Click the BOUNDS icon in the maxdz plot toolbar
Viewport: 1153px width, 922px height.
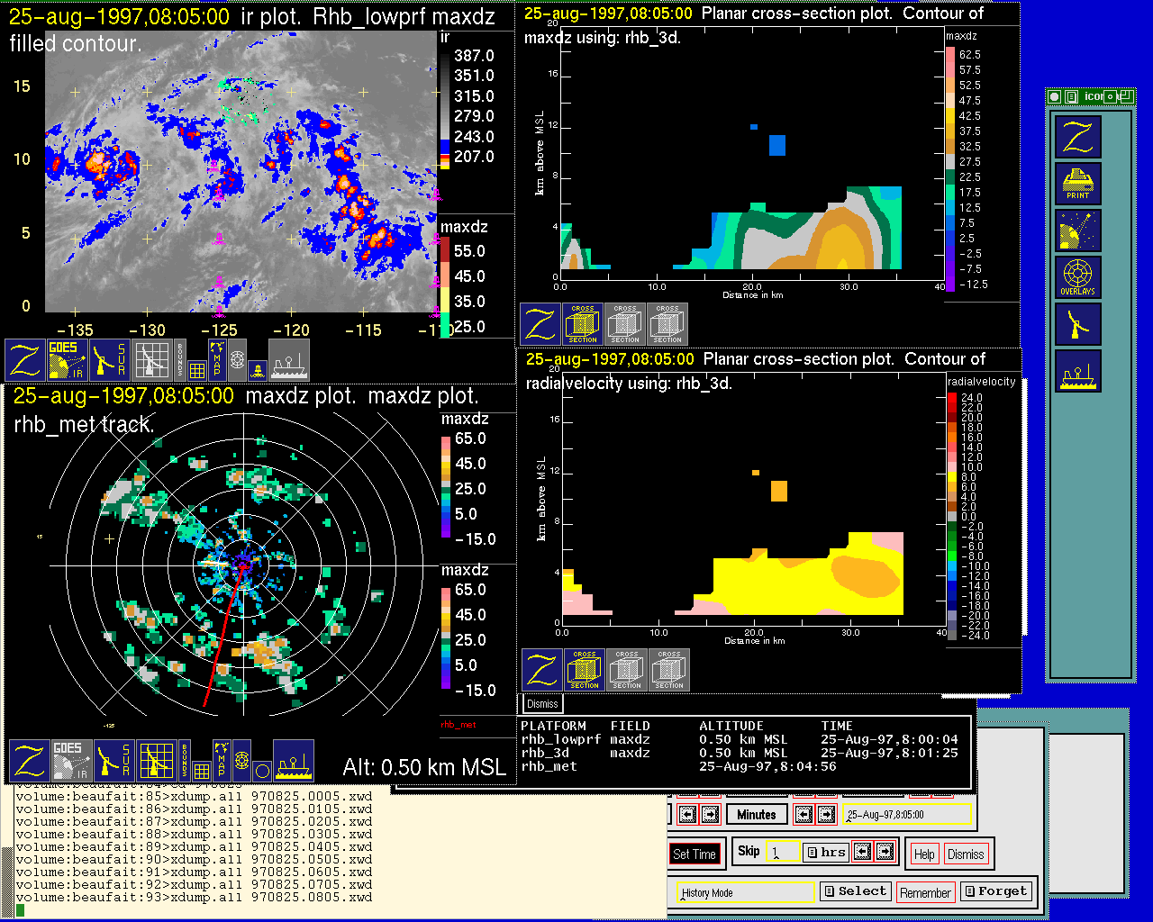pyautogui.click(x=185, y=761)
